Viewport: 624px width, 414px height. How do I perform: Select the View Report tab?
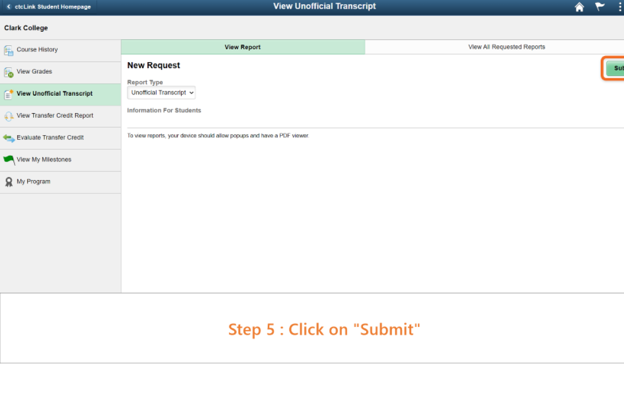coord(243,47)
